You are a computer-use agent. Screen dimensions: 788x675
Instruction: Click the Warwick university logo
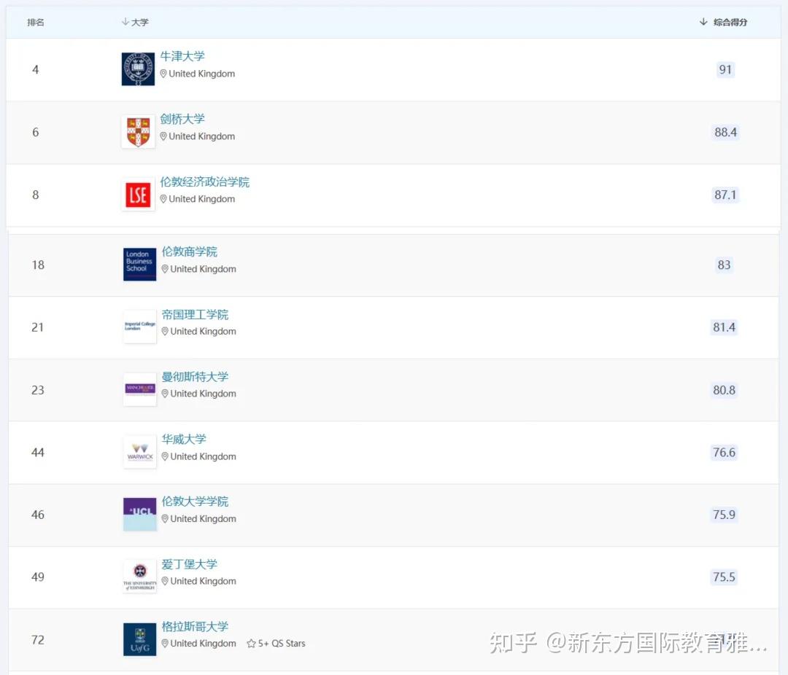tap(139, 452)
